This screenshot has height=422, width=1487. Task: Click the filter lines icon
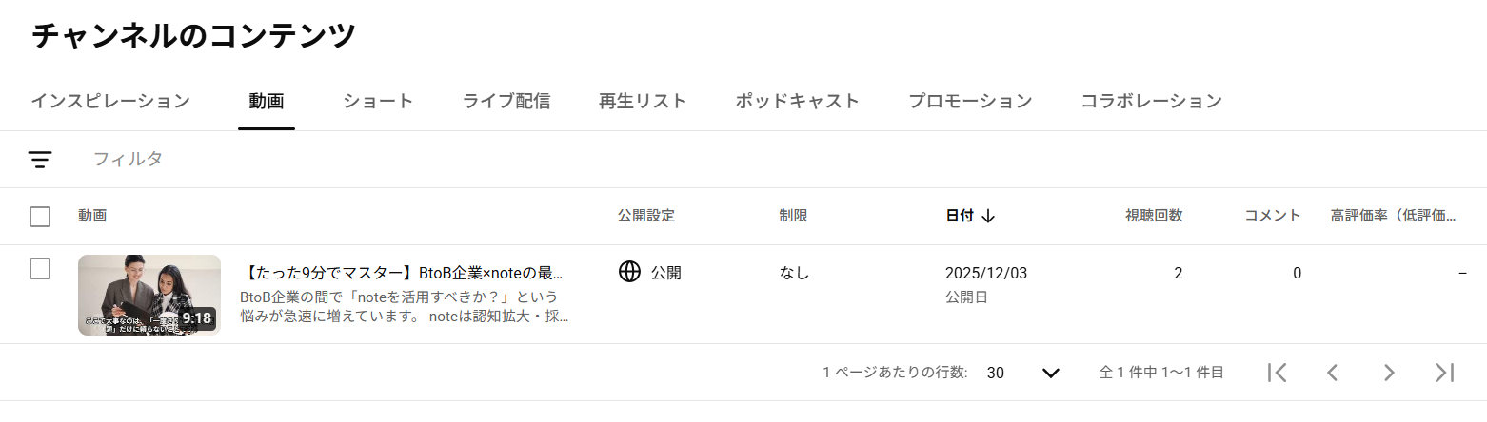[40, 160]
